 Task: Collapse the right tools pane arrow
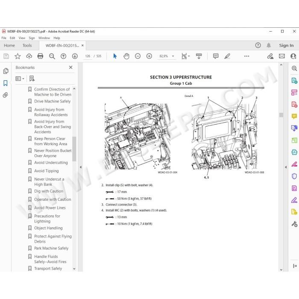(x=286, y=167)
